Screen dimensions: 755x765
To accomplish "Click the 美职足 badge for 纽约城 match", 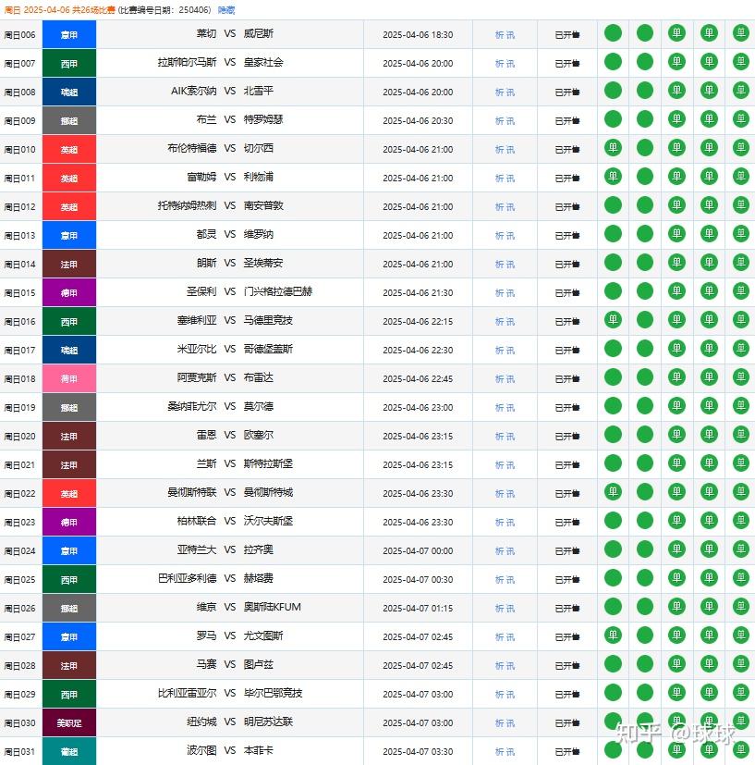I will [68, 722].
